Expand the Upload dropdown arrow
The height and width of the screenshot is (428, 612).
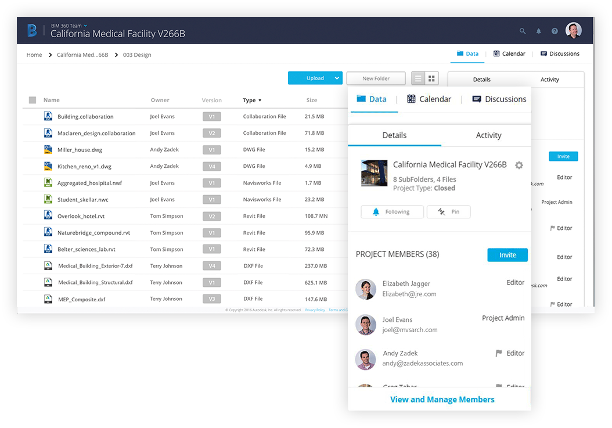click(x=337, y=78)
